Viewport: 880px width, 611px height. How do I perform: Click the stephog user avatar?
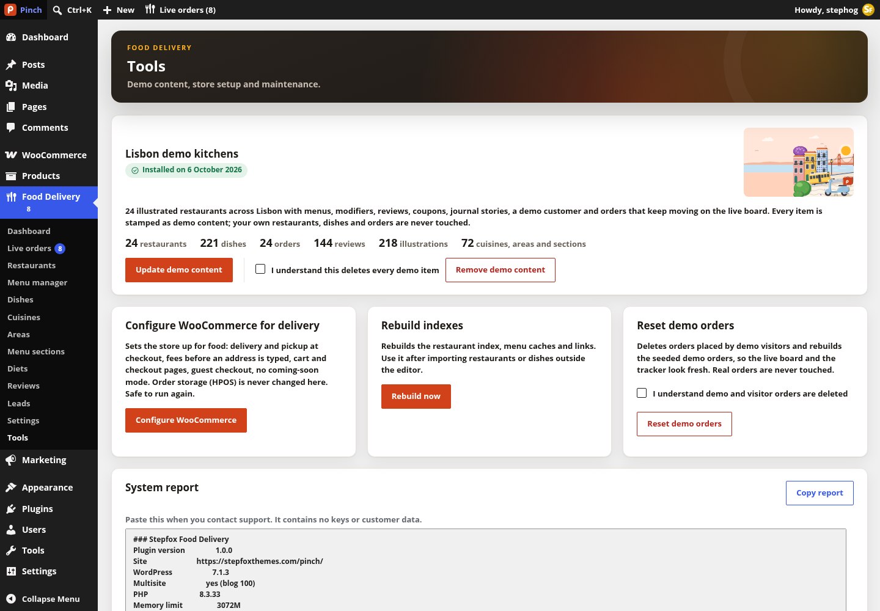[x=868, y=10]
